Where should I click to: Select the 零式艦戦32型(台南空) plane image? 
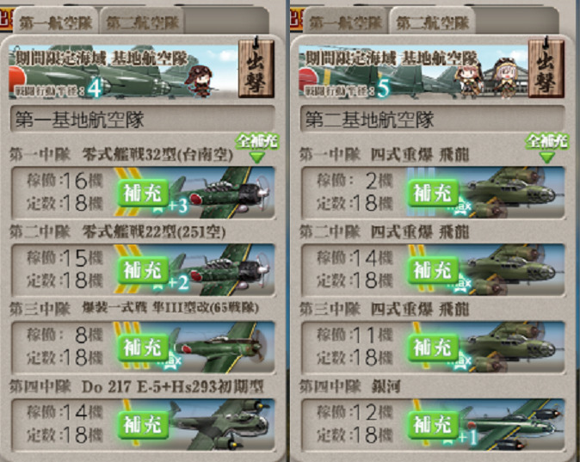pyautogui.click(x=222, y=193)
